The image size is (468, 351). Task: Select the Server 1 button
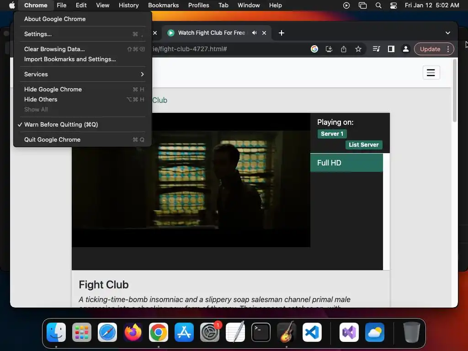click(332, 134)
